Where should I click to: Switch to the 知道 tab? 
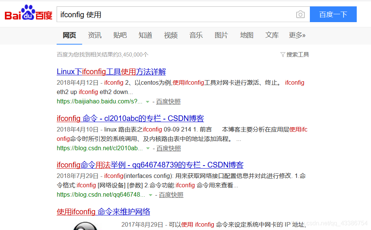coord(145,35)
